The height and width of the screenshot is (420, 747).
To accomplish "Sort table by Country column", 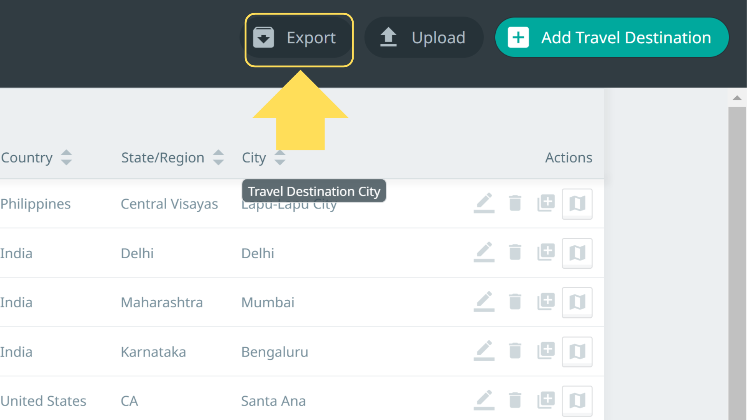I will click(67, 157).
